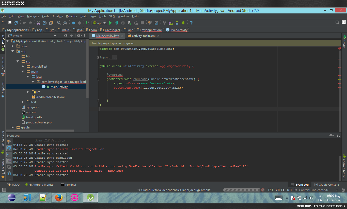The width and height of the screenshot is (347, 209).
Task: Click the Show Log link in Event Log
Action: coord(115,171)
